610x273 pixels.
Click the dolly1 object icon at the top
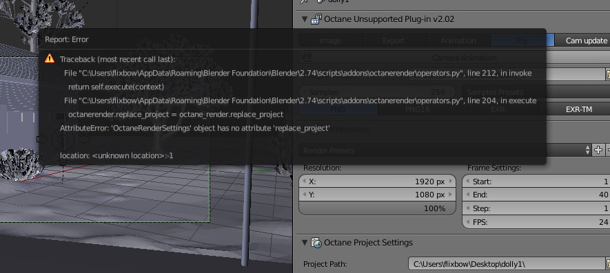321,1
